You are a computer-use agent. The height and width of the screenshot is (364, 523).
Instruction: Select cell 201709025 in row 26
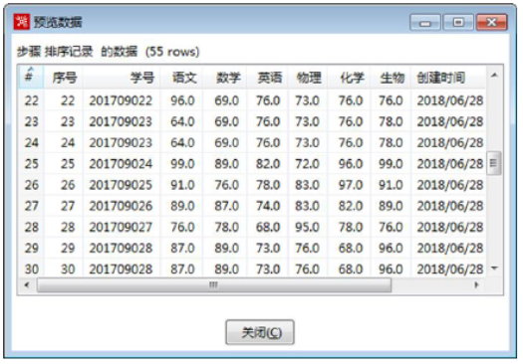(121, 185)
